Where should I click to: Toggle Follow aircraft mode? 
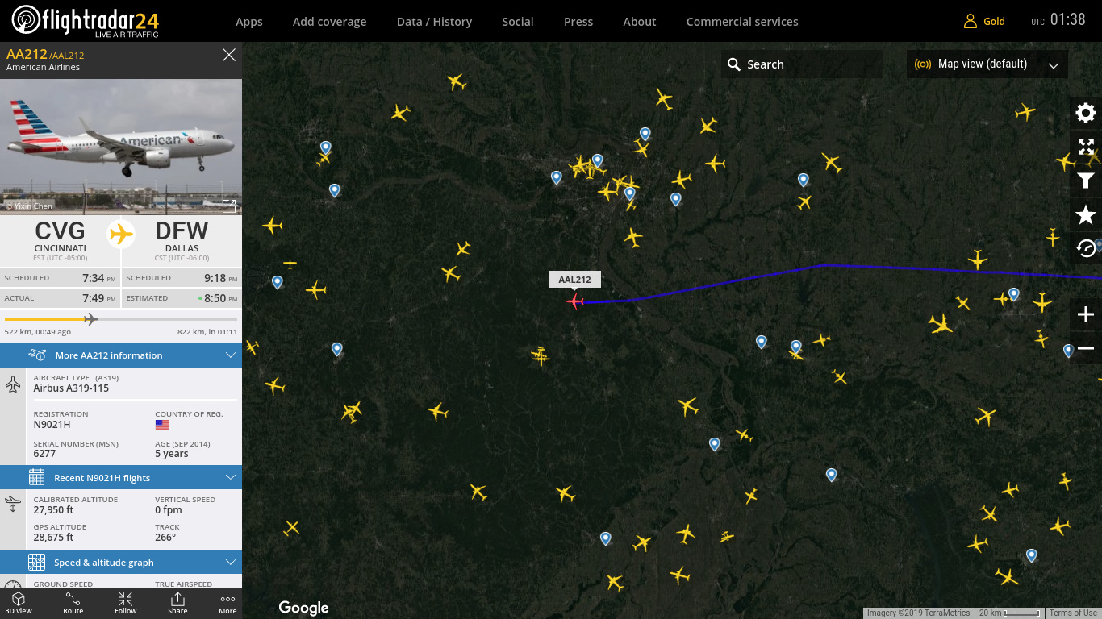point(126,603)
